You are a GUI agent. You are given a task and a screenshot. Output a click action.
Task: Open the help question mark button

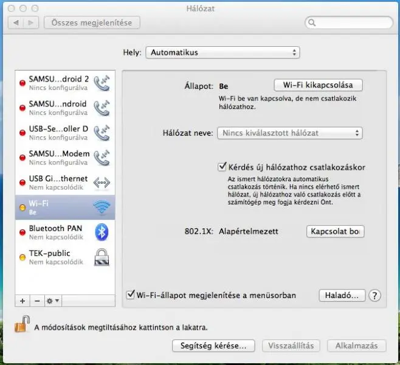click(375, 296)
